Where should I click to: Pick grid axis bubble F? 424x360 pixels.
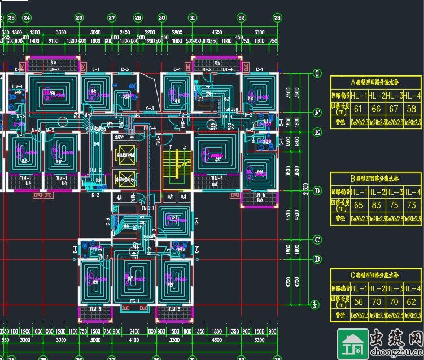pyautogui.click(x=317, y=113)
